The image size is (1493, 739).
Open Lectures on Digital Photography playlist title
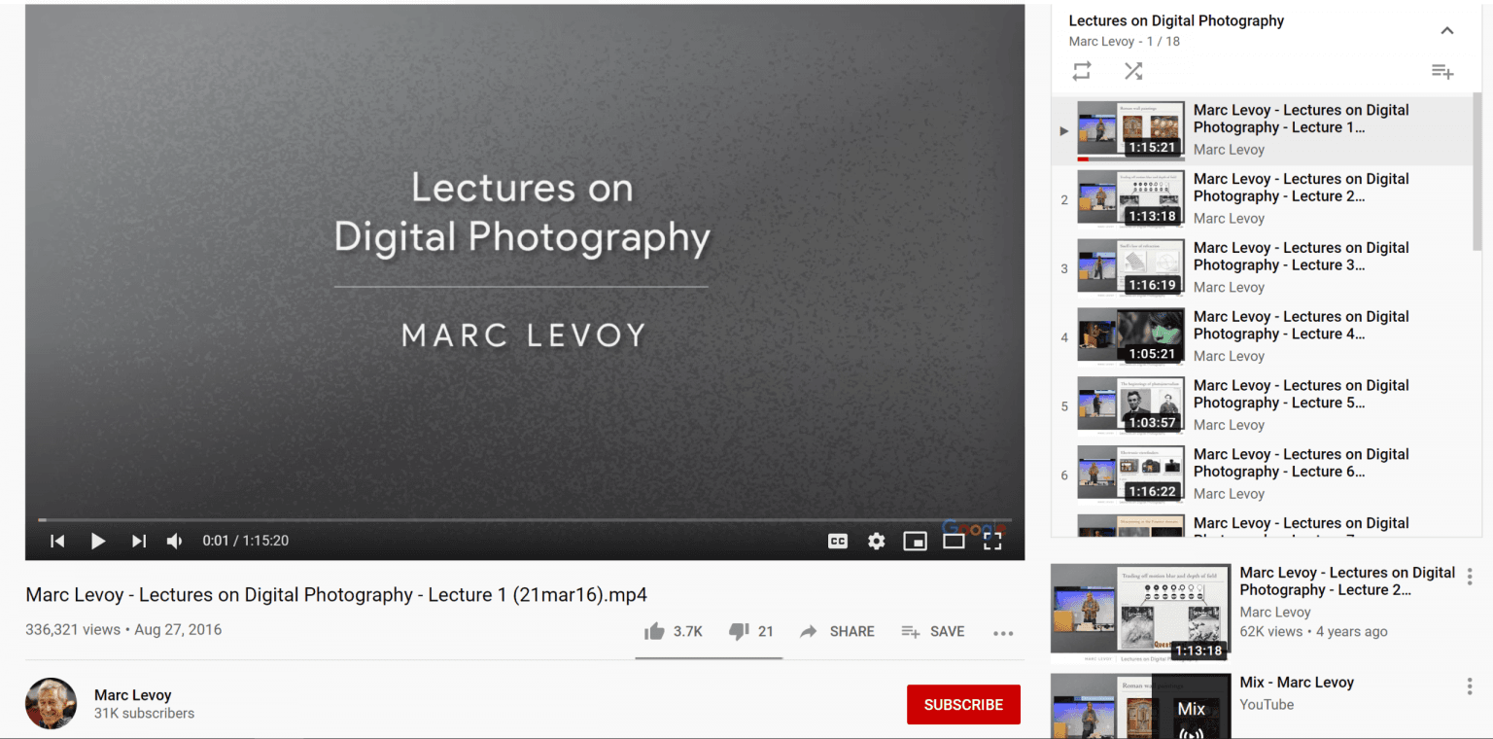(x=1176, y=20)
